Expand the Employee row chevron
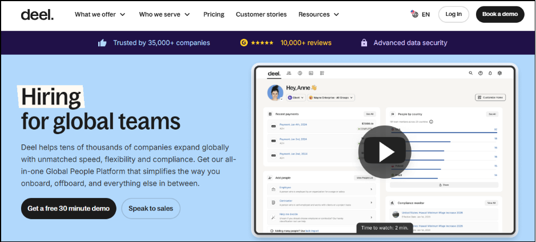 pos(371,189)
